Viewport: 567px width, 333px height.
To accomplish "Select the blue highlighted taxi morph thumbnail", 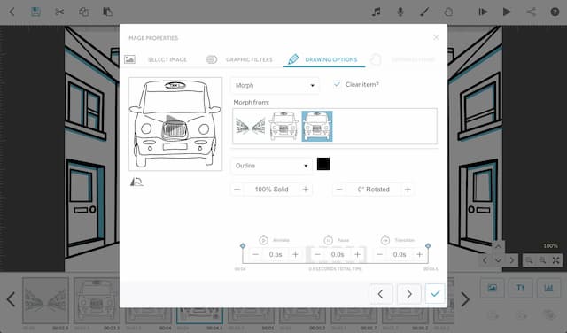I will (317, 126).
